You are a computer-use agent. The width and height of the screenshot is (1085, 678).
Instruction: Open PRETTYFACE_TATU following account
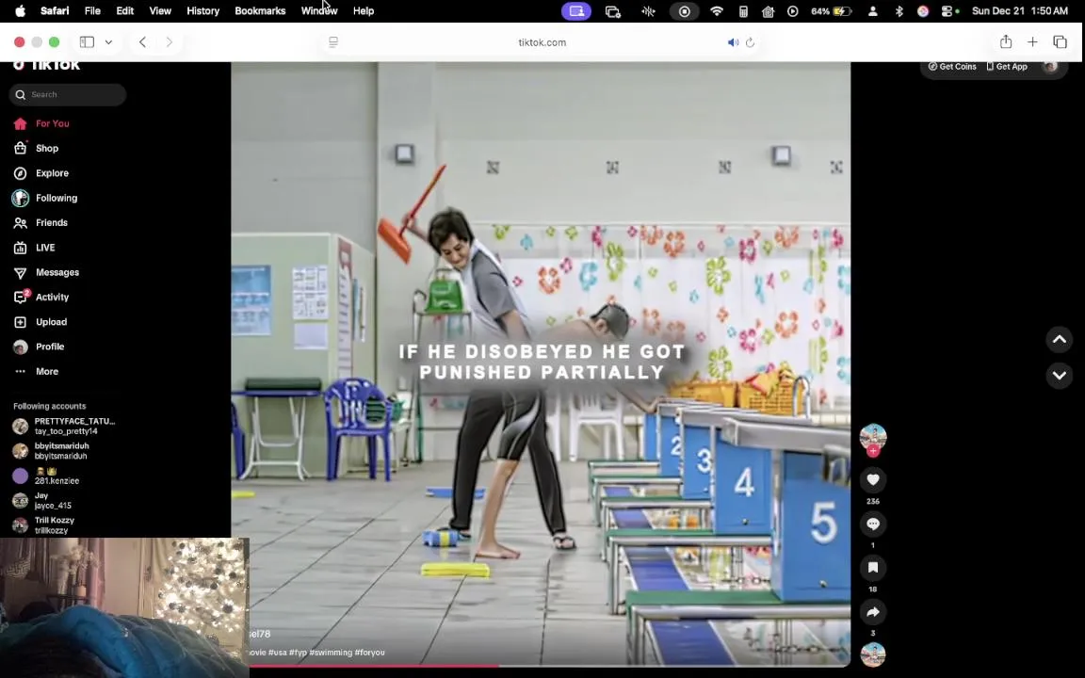coord(64,427)
